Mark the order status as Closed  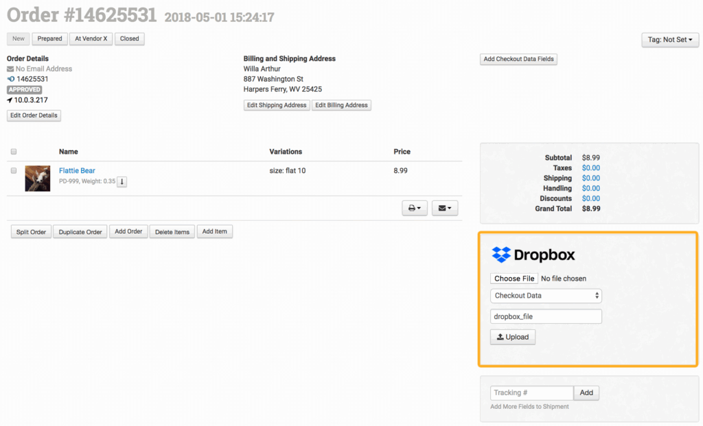129,39
